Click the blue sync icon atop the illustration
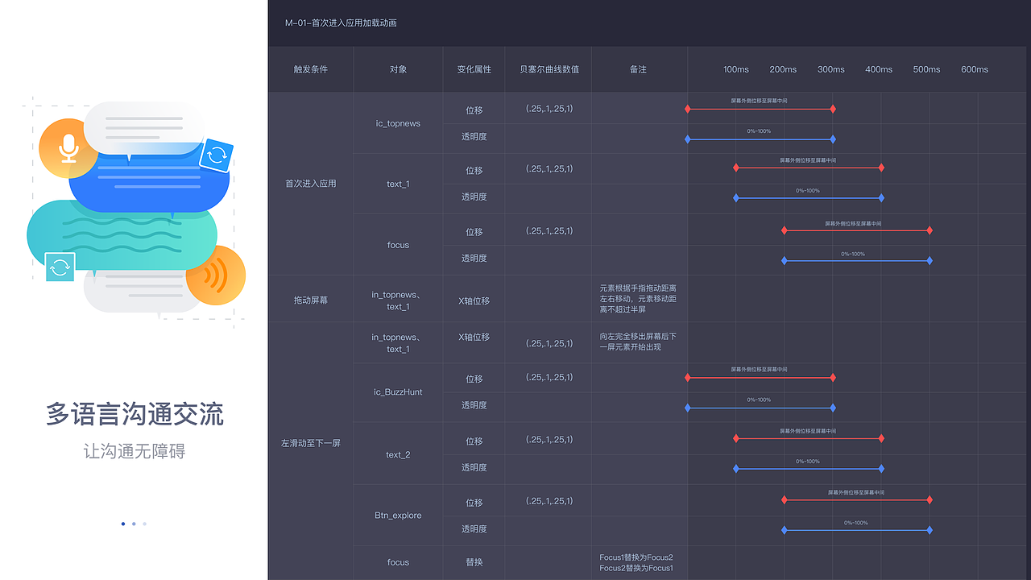 coord(217,152)
